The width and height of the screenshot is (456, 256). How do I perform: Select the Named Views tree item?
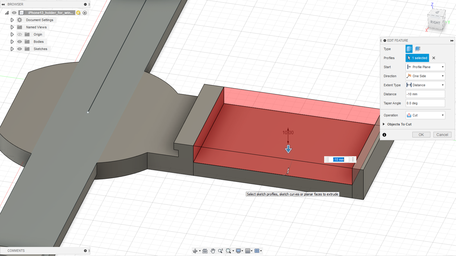(x=36, y=27)
